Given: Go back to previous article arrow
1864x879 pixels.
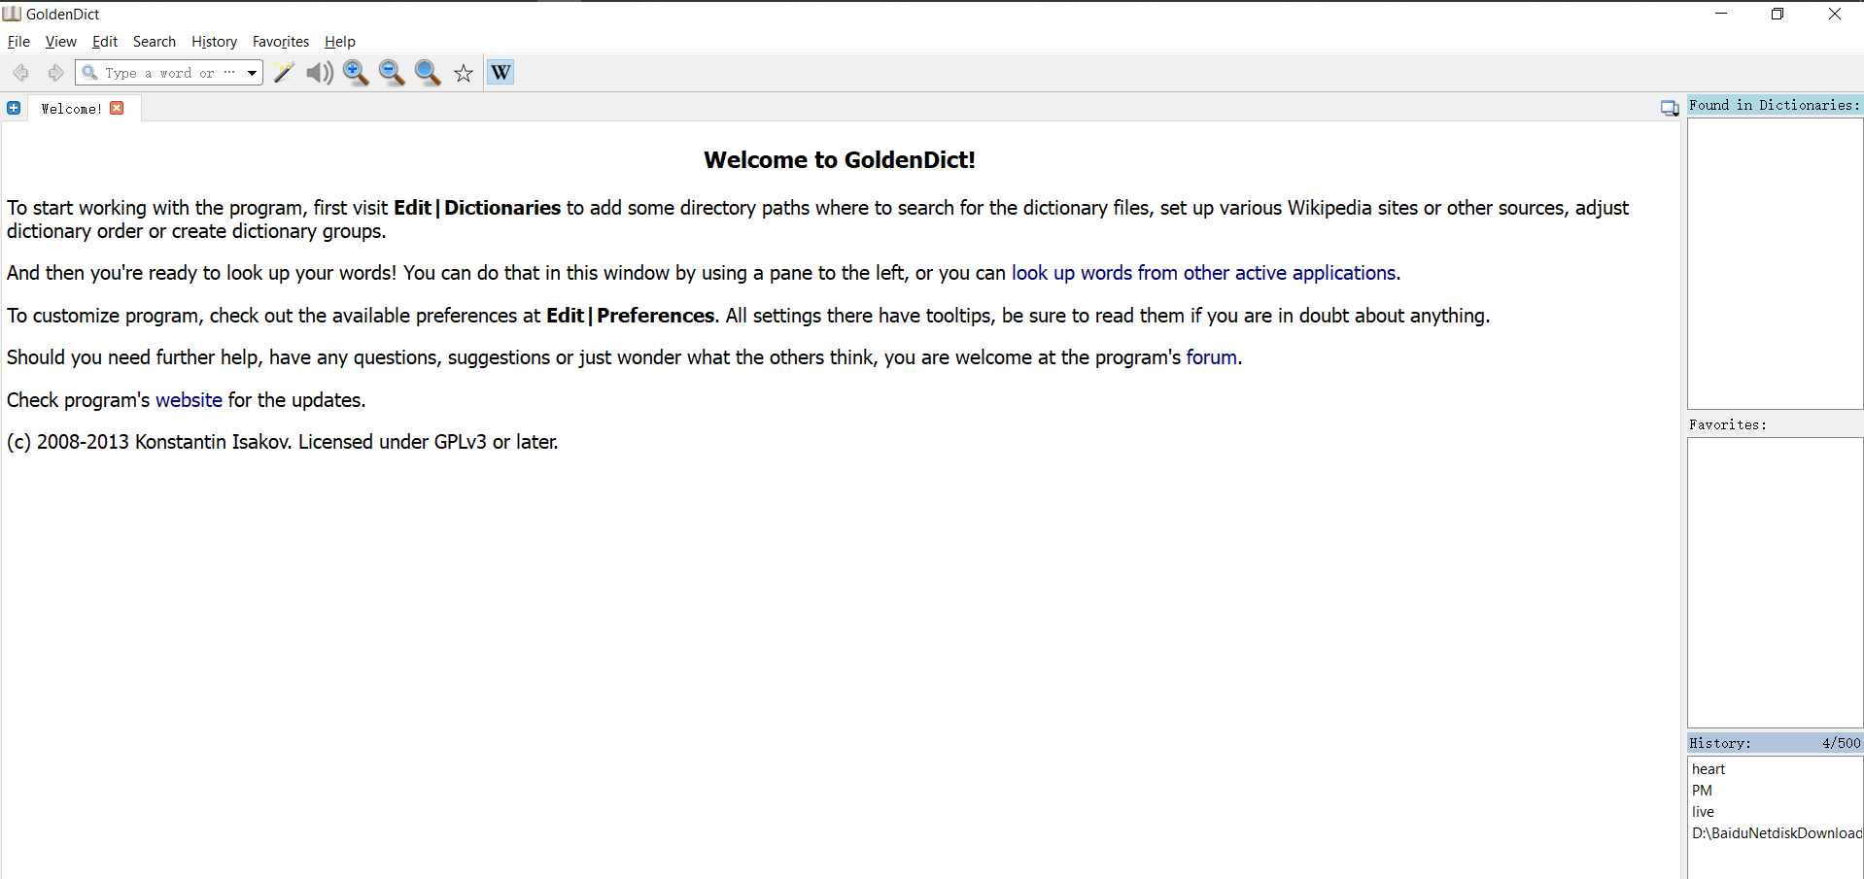Looking at the screenshot, I should [20, 73].
